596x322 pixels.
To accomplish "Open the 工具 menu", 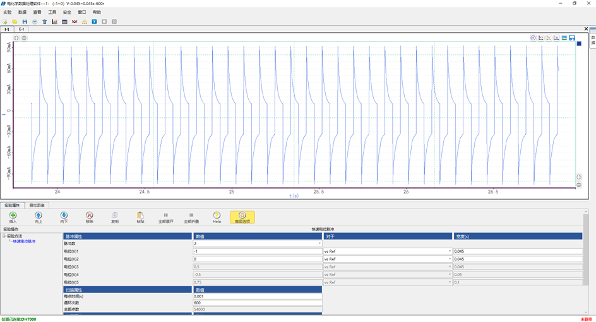I will [x=52, y=12].
